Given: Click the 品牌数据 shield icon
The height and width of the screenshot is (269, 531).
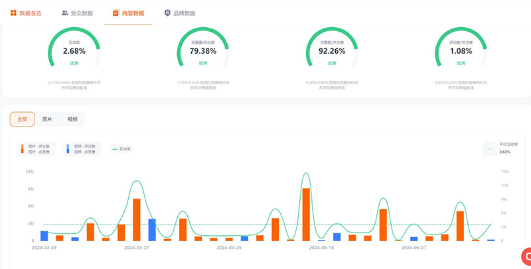Looking at the screenshot, I should point(167,13).
